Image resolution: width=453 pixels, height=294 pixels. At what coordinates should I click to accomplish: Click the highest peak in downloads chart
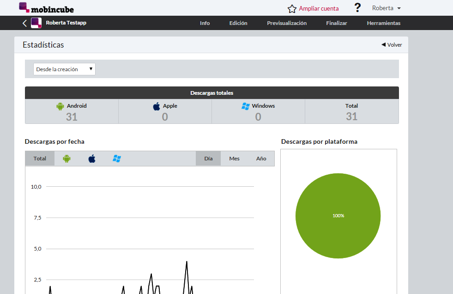point(187,262)
